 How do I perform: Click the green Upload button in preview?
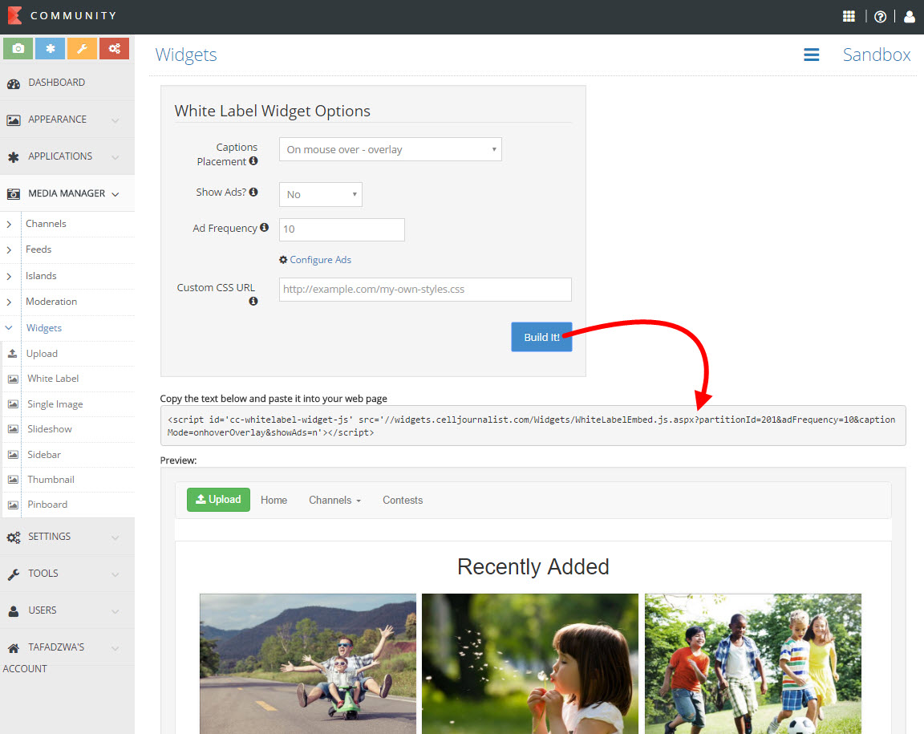(x=219, y=499)
